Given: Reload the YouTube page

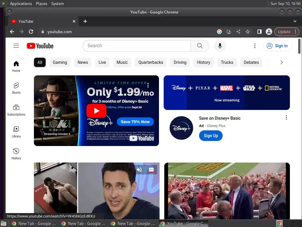Looking at the screenshot, I should 31,32.
